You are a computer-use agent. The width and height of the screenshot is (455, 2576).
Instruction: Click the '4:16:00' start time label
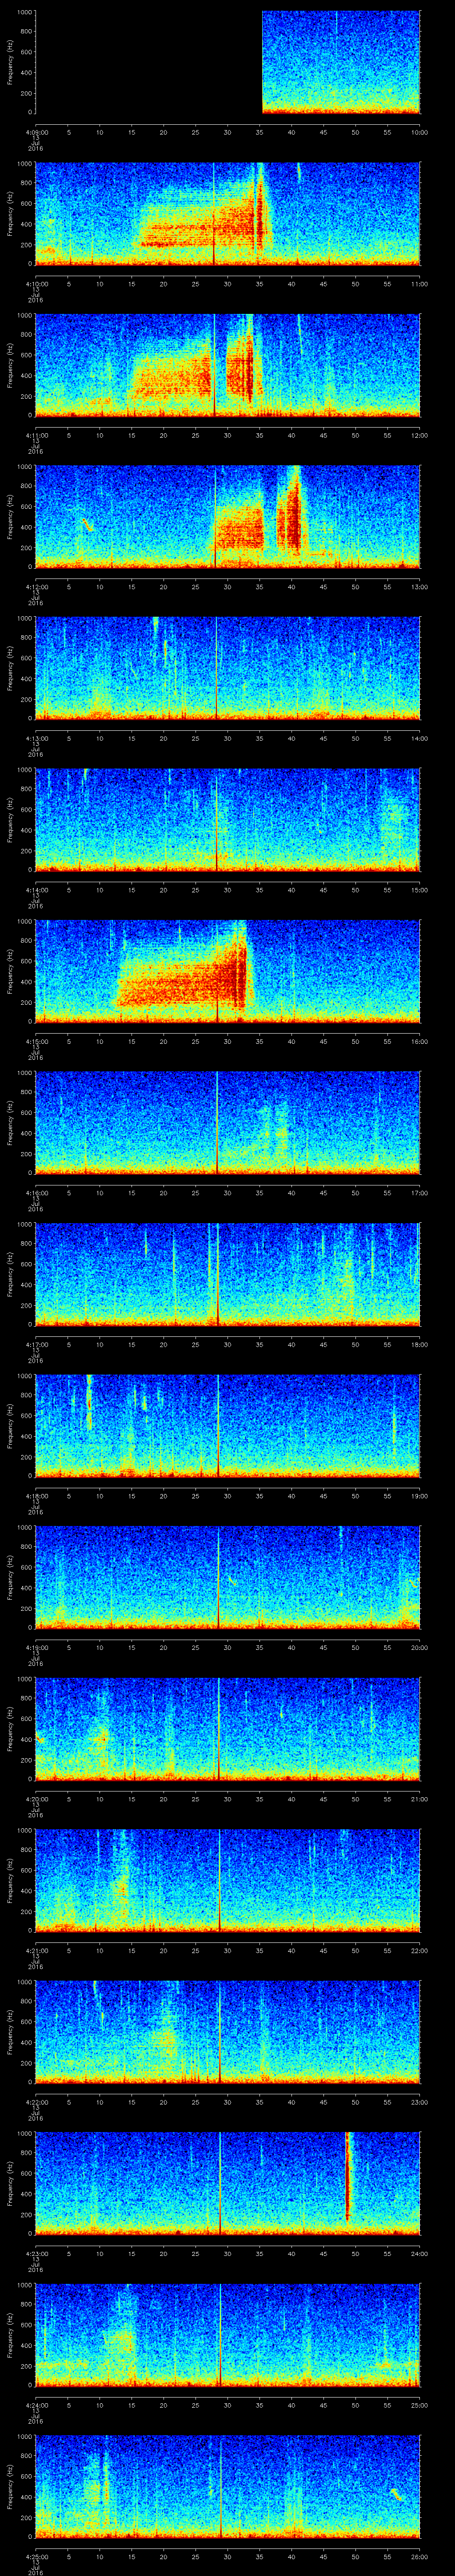[x=36, y=1193]
